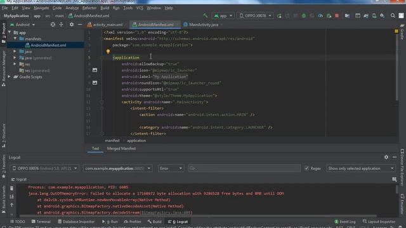Image resolution: width=406 pixels, height=228 pixels.
Task: Click application in the editor breadcrumb
Action: point(136,141)
